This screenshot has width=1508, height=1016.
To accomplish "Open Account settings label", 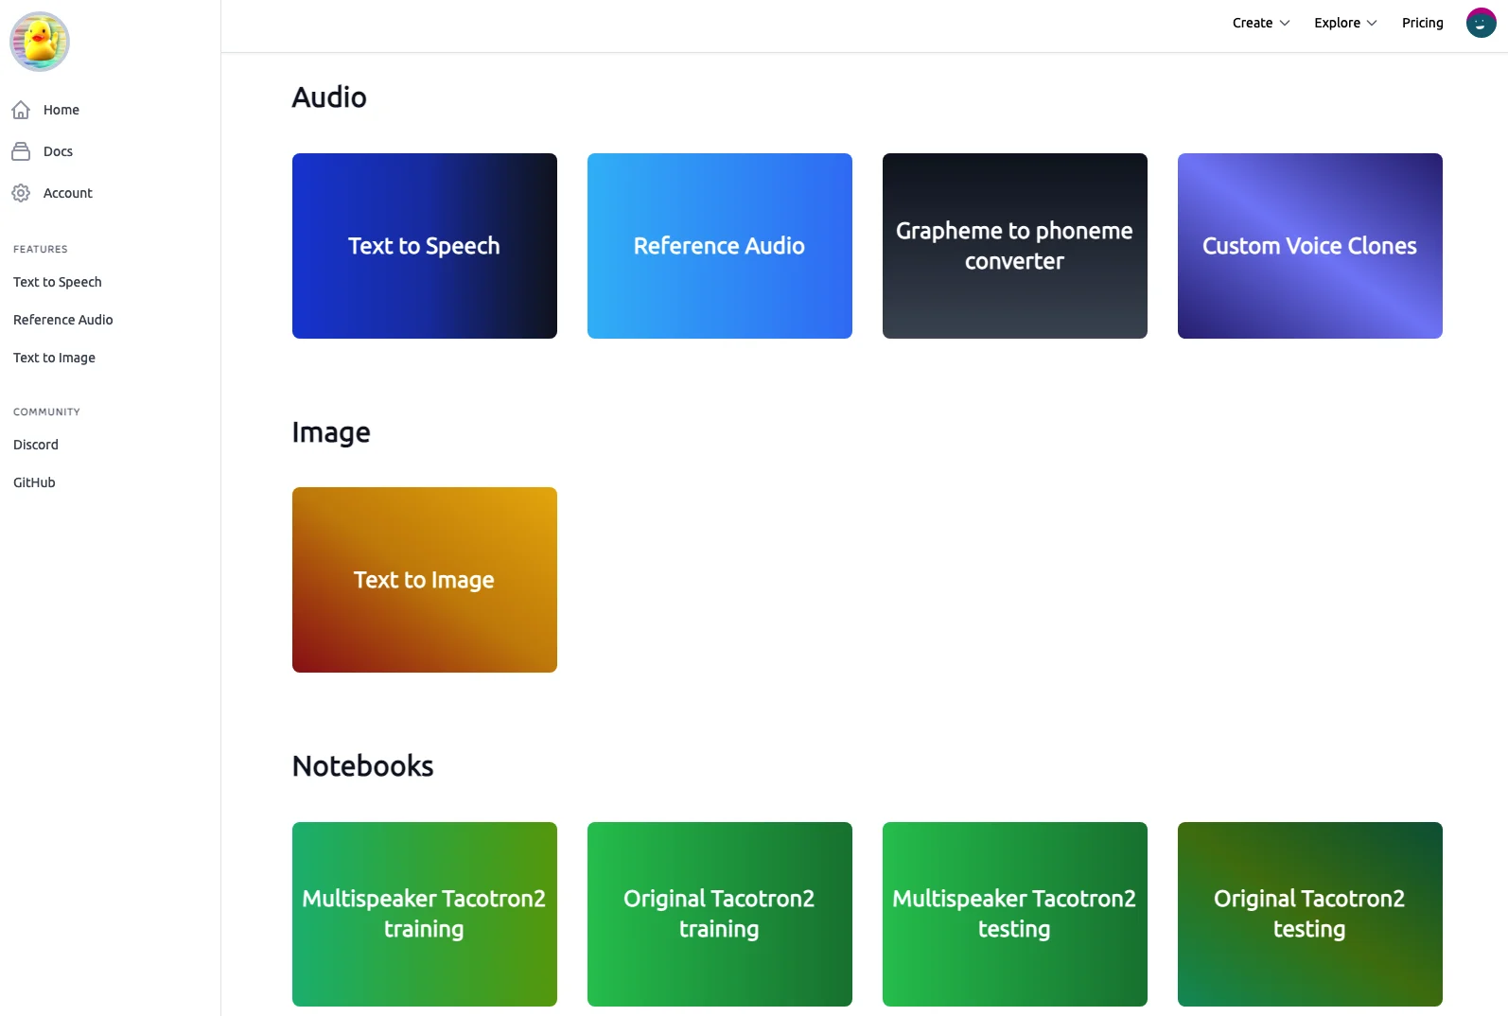I will pos(68,193).
